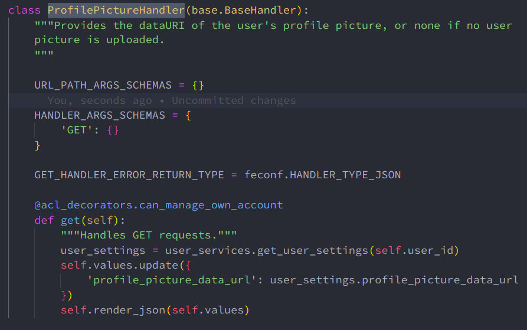This screenshot has height=330, width=527.
Task: Click feconf.HANDLER_TYPE_JSON value
Action: click(322, 175)
